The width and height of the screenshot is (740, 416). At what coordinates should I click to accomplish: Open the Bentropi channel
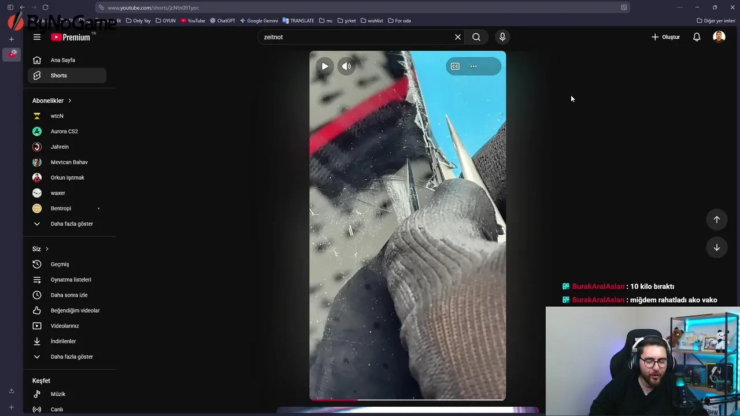pyautogui.click(x=67, y=209)
